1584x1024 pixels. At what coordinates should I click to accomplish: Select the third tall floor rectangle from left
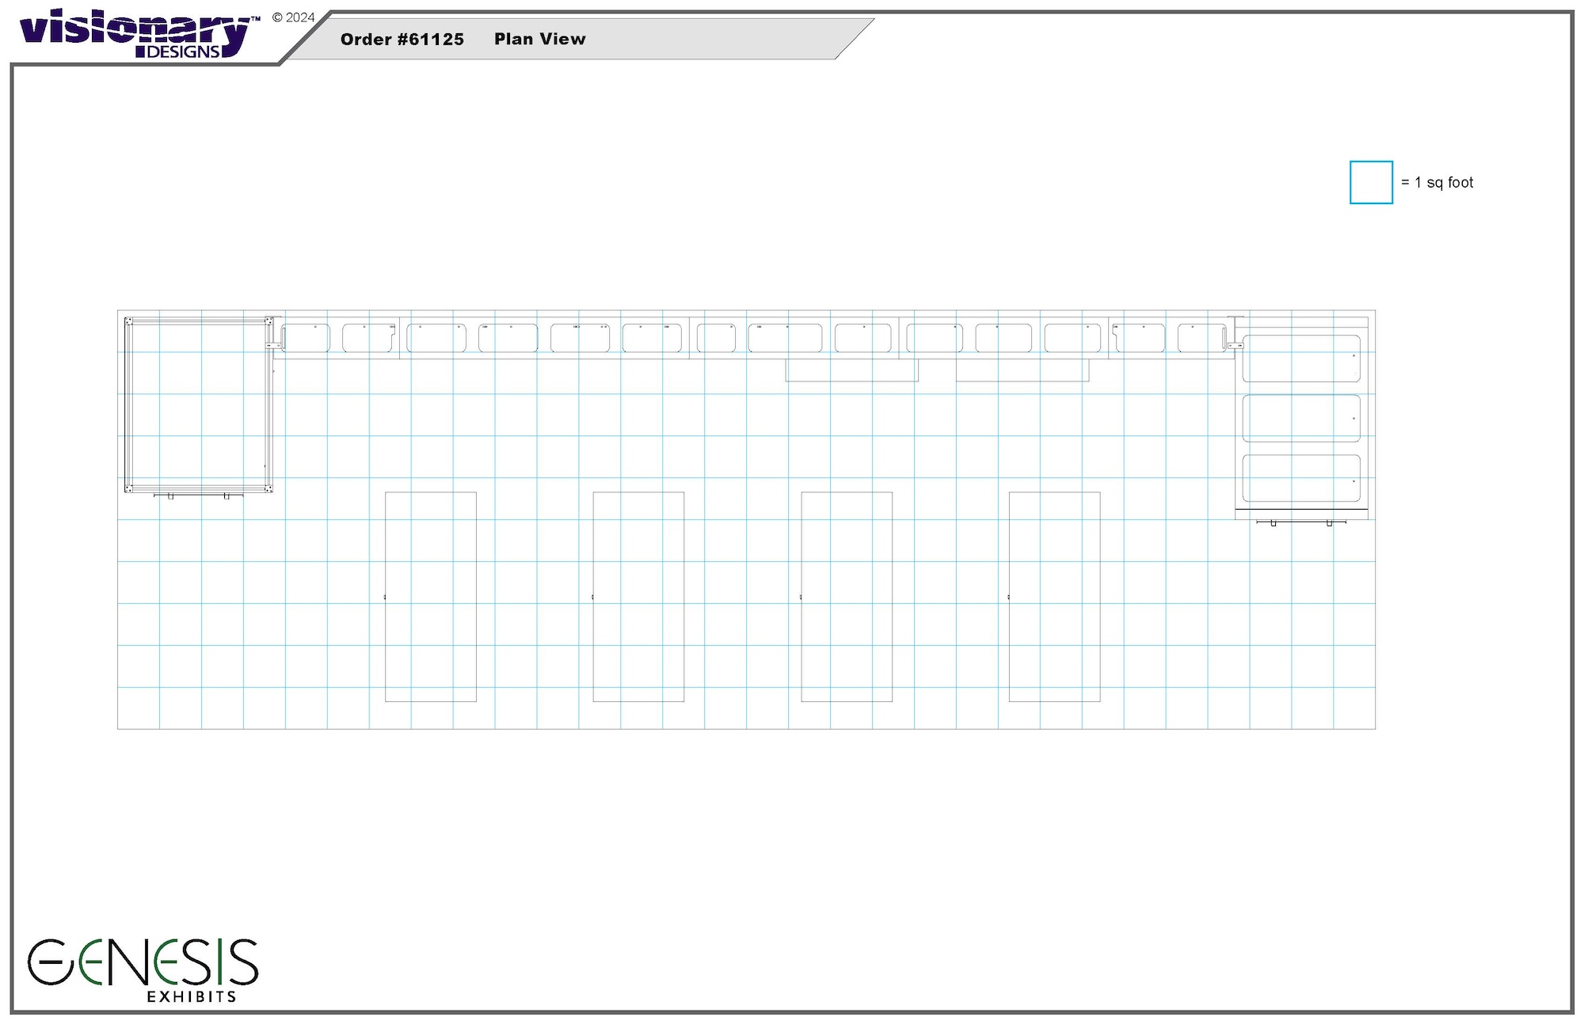[847, 597]
